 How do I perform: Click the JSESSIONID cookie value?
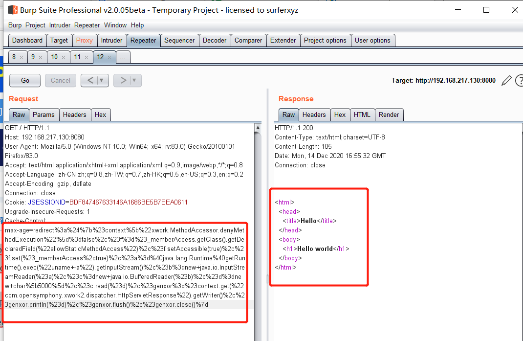(129, 203)
